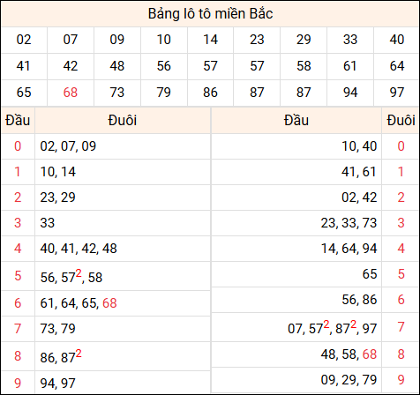
Task: Click the '56, 57², 58' cell
Action: point(123,276)
